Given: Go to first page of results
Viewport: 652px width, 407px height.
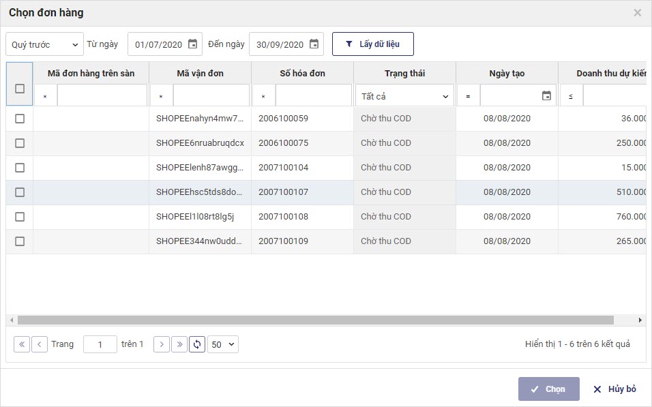Looking at the screenshot, I should [22, 344].
